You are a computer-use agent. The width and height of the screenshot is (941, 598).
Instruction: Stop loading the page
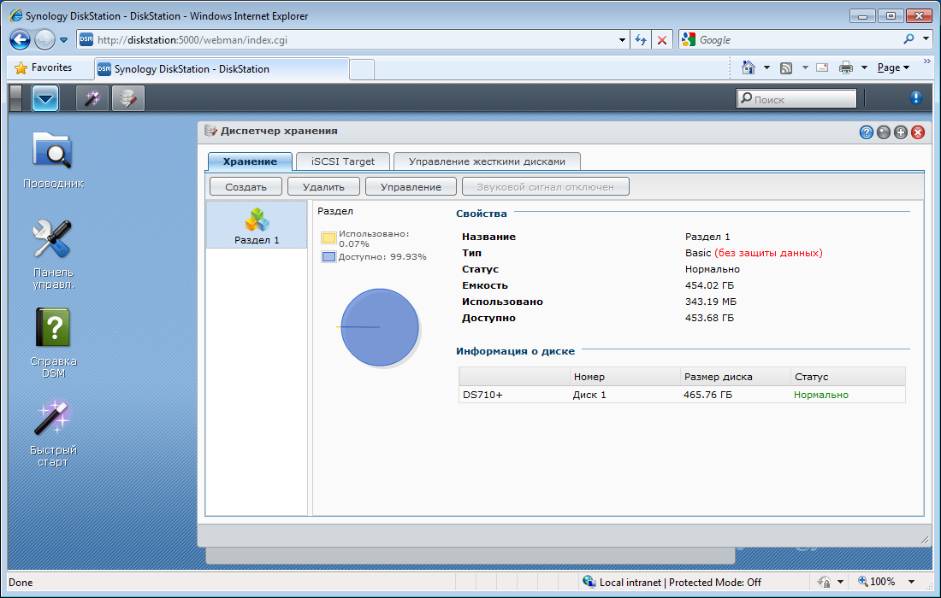pyautogui.click(x=662, y=40)
